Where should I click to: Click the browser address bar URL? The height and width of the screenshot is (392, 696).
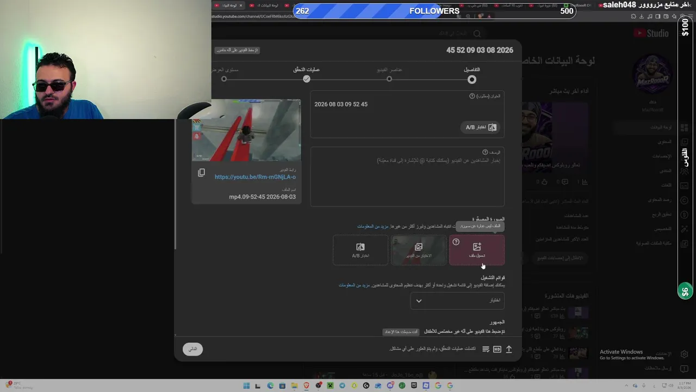tap(253, 16)
